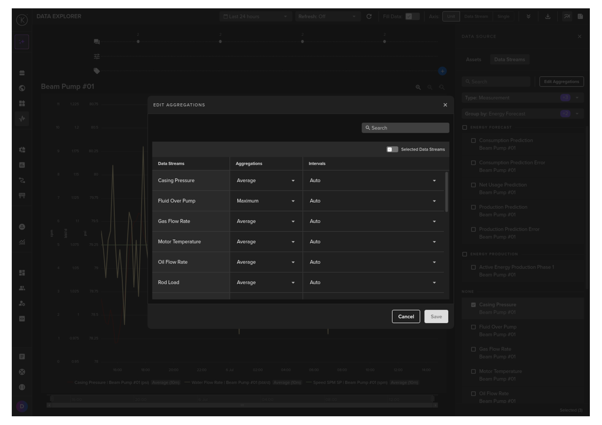Toggle the Selected Data Streams switch

392,150
